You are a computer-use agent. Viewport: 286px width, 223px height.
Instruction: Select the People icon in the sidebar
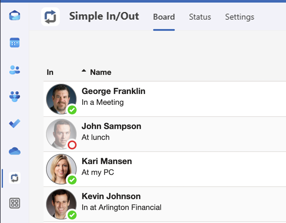15,69
